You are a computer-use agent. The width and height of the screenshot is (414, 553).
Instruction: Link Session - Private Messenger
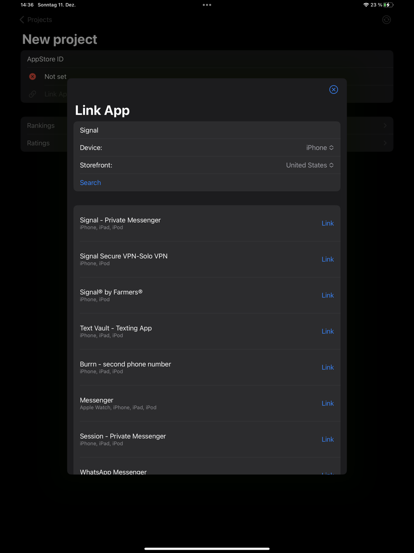pos(327,439)
